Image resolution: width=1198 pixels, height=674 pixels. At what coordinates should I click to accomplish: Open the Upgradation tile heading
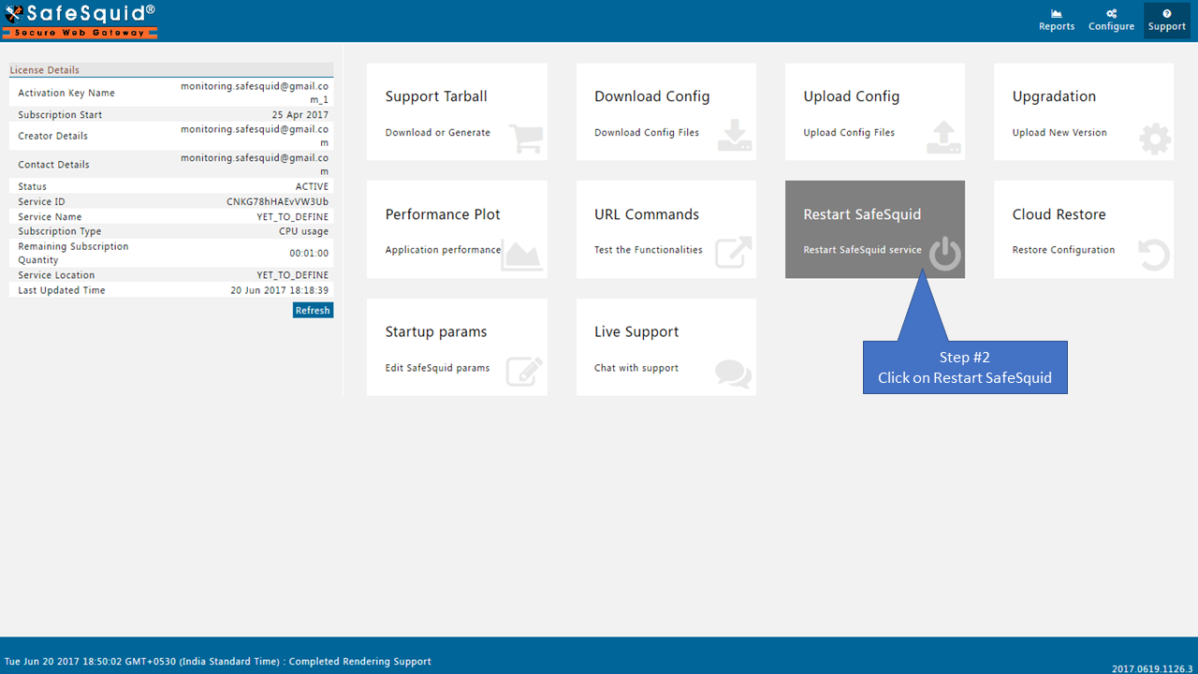[1054, 96]
